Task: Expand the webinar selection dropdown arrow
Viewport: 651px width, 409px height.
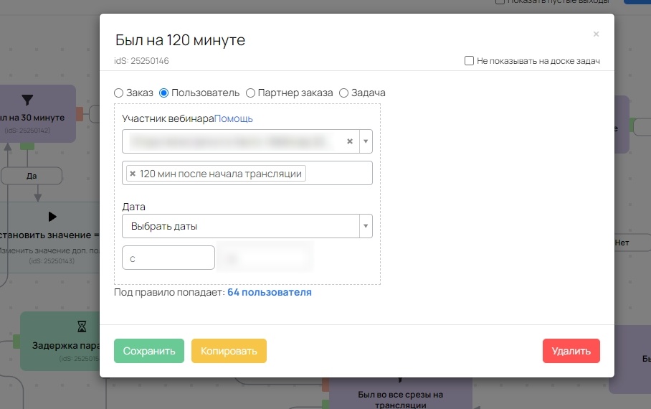Action: click(x=366, y=141)
